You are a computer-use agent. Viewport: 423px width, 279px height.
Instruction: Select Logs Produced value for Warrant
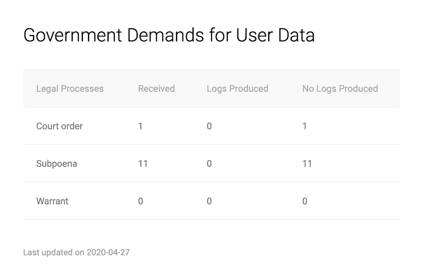[x=209, y=201]
